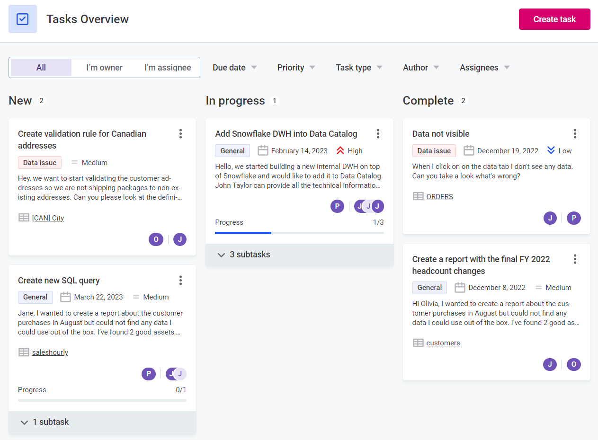Click the P avatar on Data not visible card

[573, 218]
